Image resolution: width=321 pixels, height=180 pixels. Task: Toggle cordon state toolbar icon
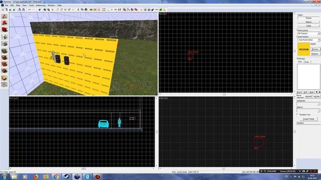click(x=91, y=9)
